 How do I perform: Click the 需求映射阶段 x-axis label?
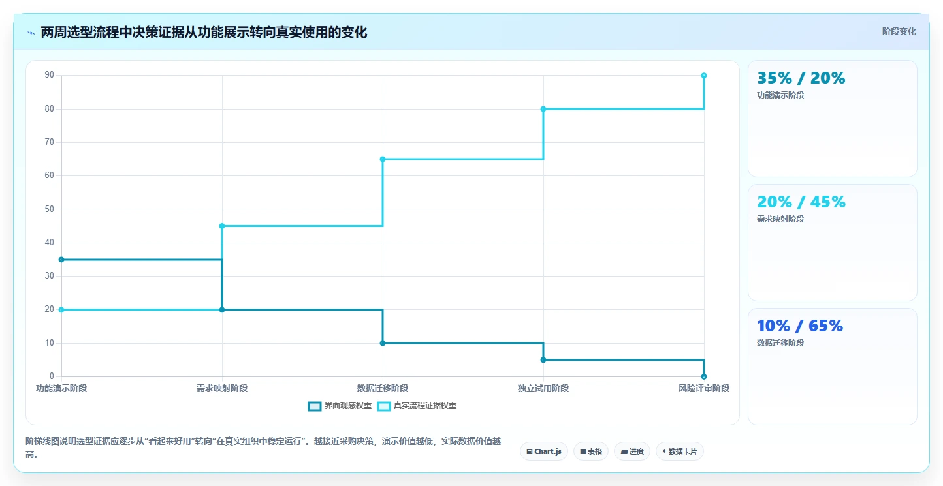coord(222,388)
